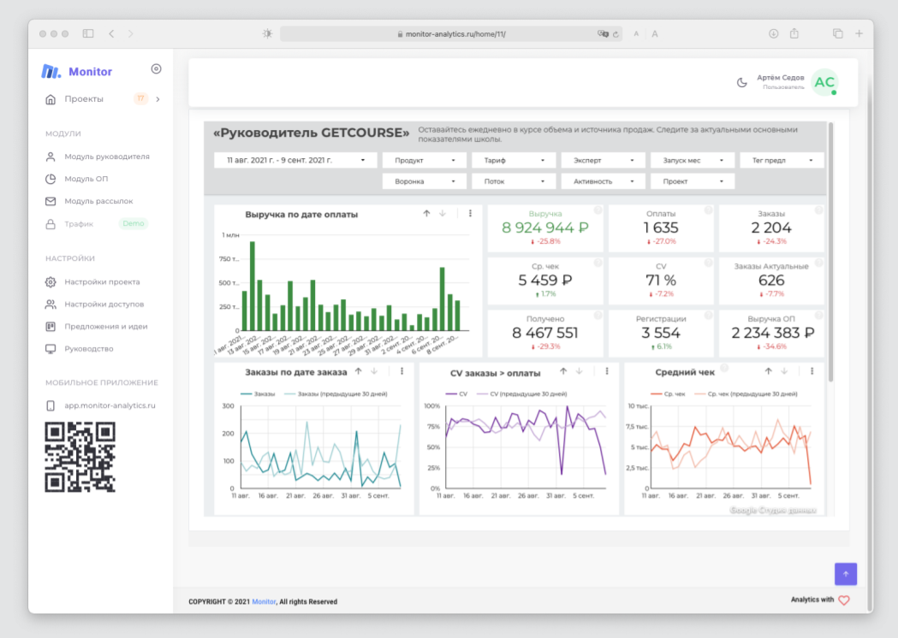Click the Регистрации 3 554 scorecard
Image resolution: width=898 pixels, height=638 pixels.
click(661, 333)
